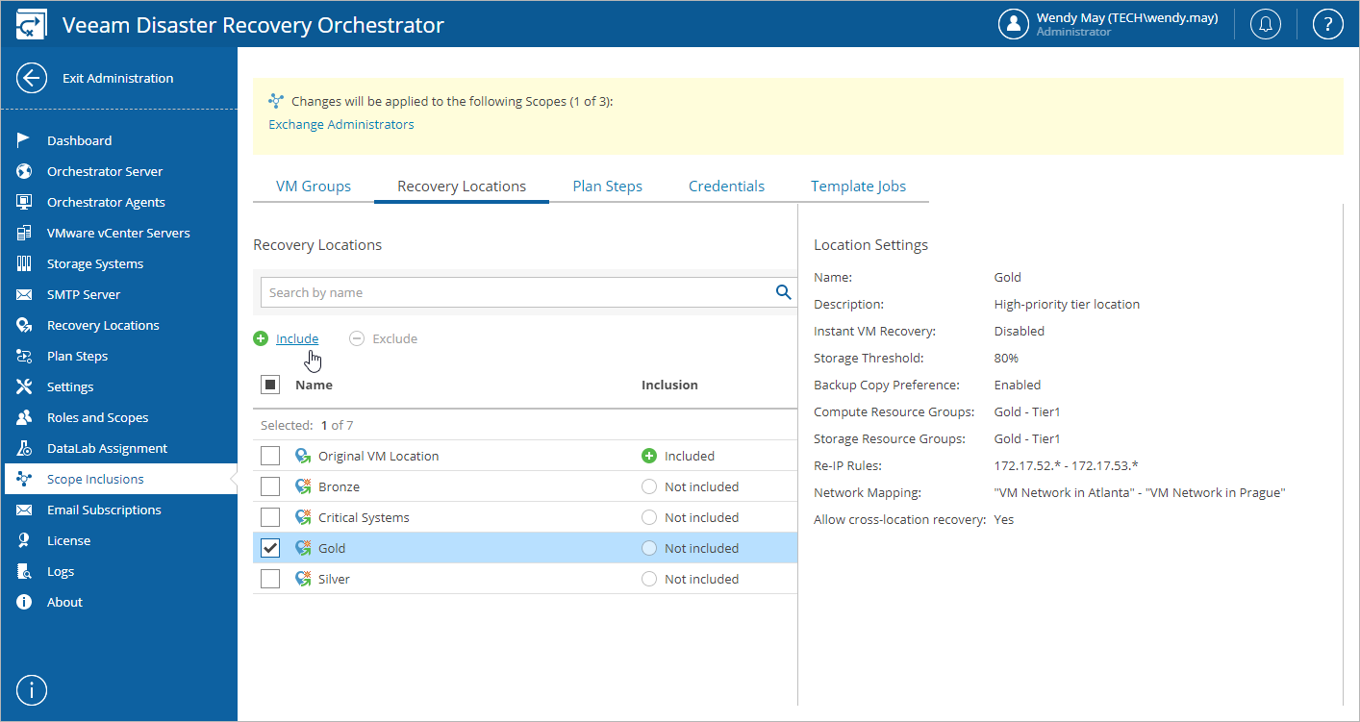Click the Storage Systems icon

(x=25, y=263)
